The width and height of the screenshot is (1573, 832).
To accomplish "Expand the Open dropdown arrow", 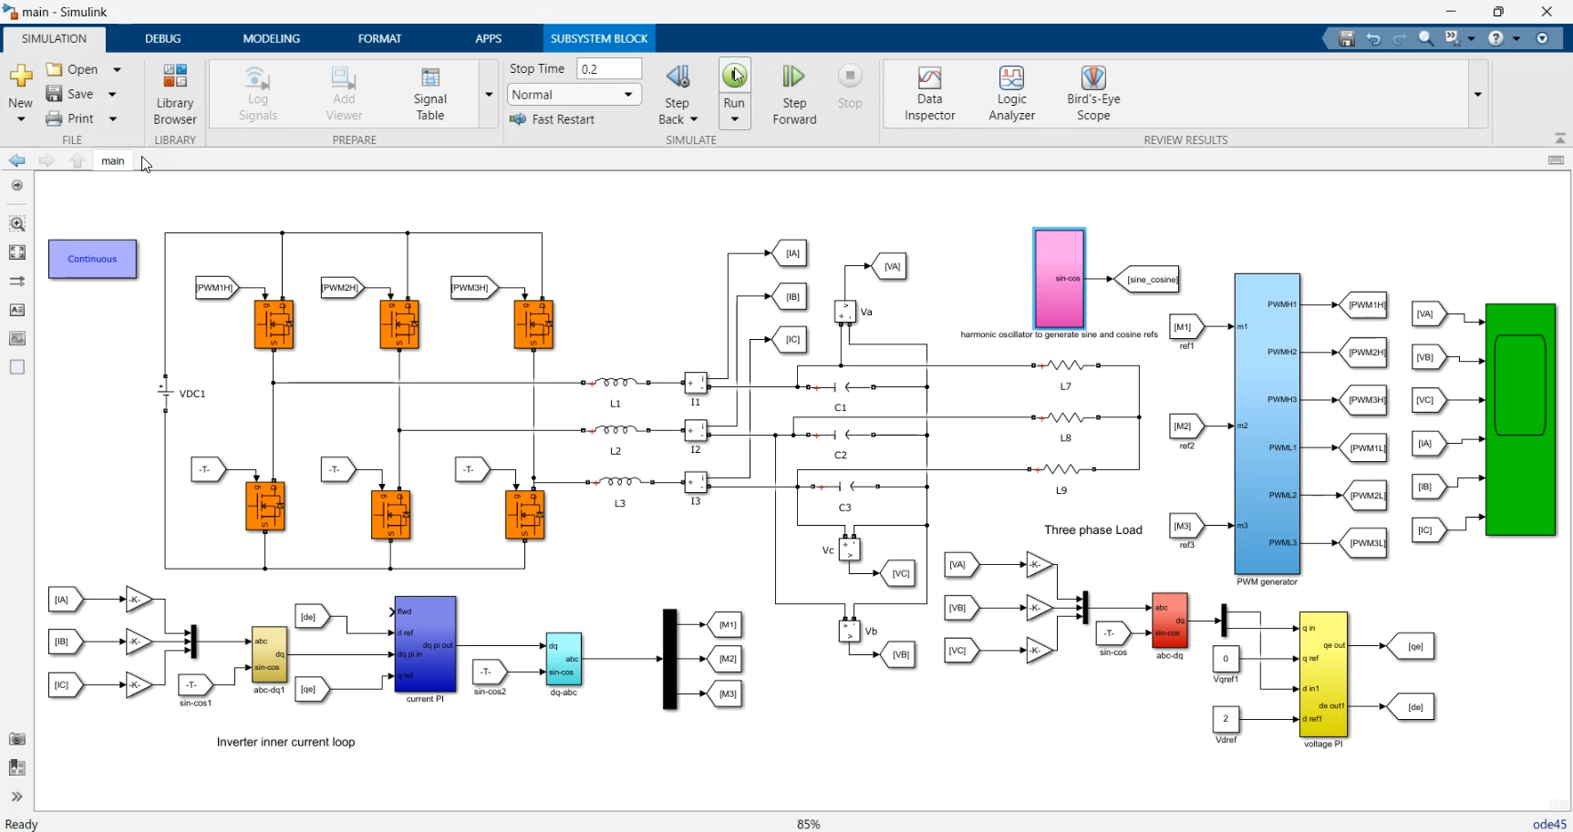I will click(x=117, y=69).
